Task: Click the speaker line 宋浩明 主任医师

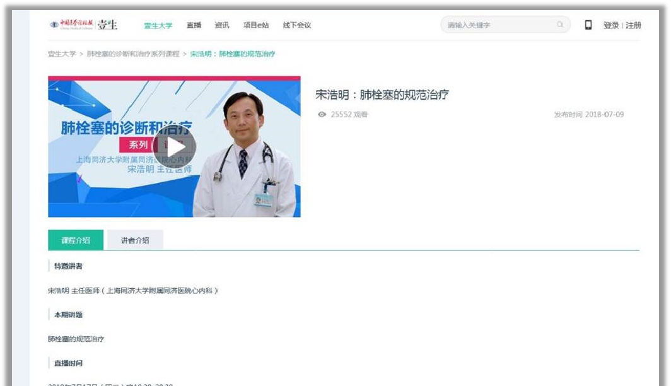Action: click(x=132, y=291)
